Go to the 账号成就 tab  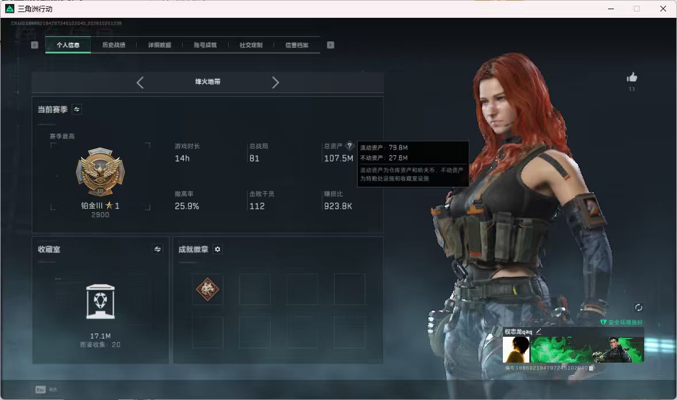point(205,45)
